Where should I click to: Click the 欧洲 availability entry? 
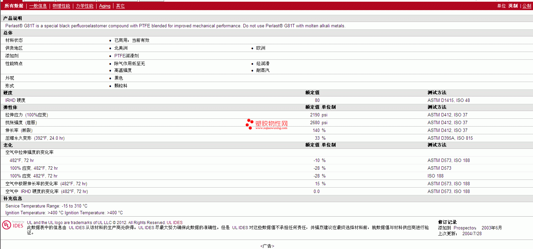click(x=261, y=48)
